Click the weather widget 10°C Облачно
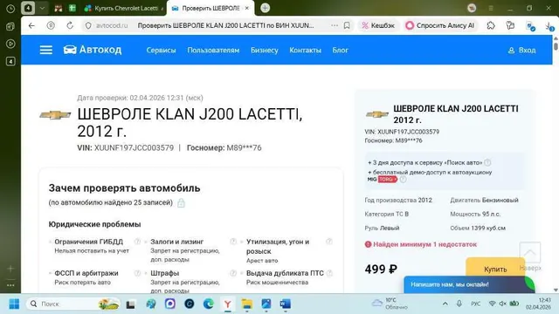This screenshot has height=314, width=559. [x=390, y=304]
